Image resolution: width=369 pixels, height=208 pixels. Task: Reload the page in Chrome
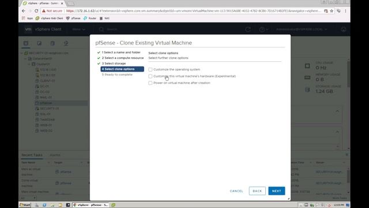pos(36,11)
